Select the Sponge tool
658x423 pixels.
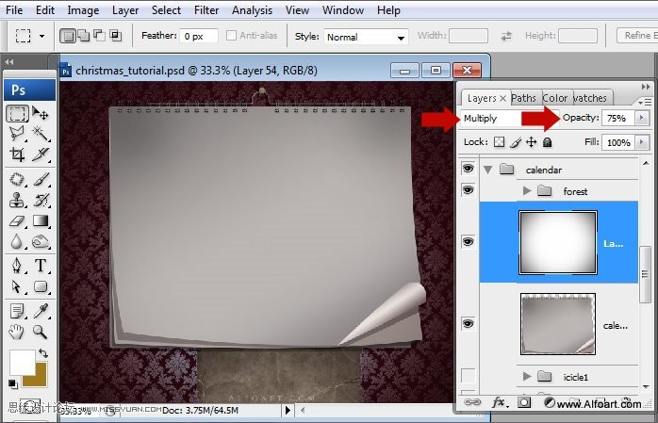point(41,241)
